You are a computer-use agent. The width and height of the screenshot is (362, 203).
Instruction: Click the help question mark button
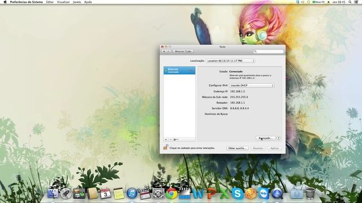click(x=278, y=138)
